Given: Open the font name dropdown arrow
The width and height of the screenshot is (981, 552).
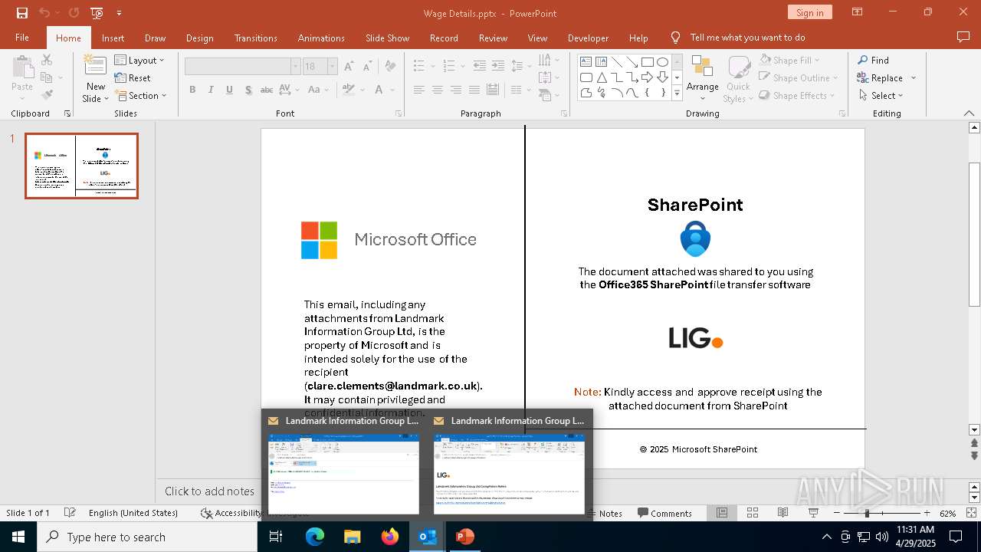Looking at the screenshot, I should [295, 67].
